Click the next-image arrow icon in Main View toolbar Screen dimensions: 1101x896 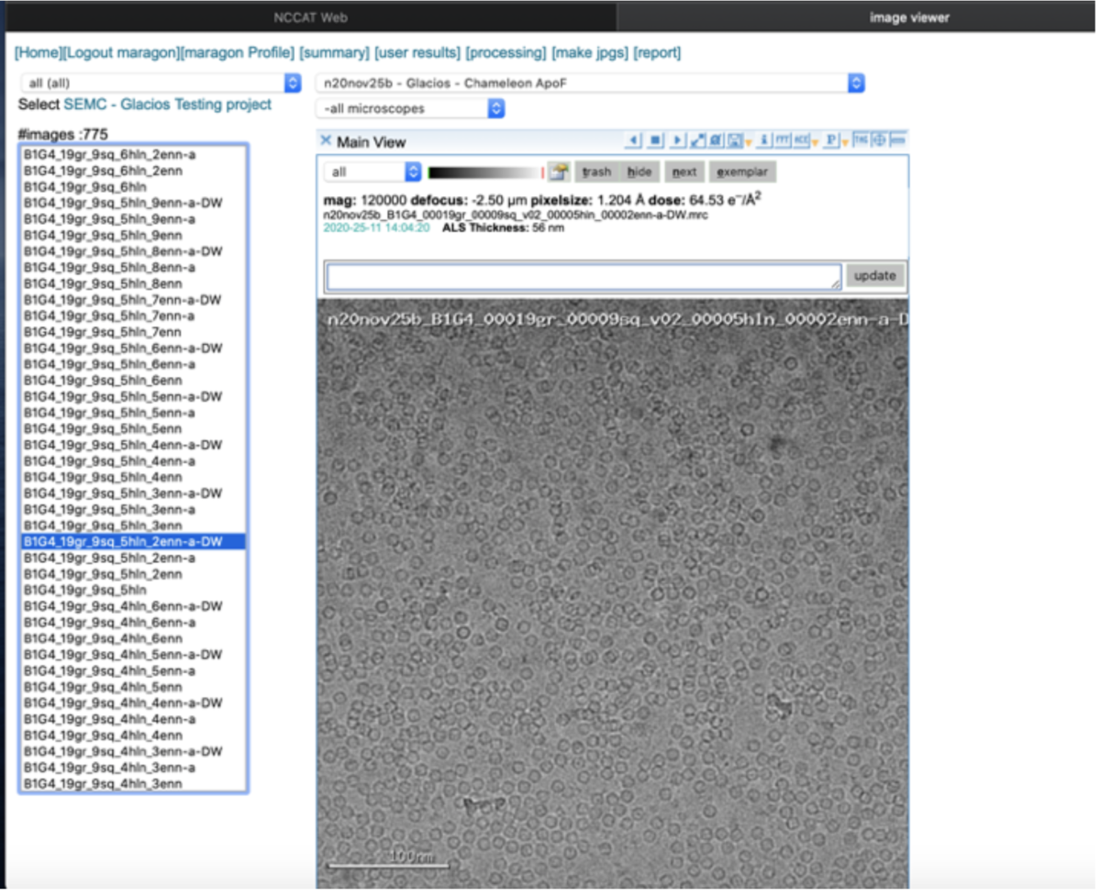[x=677, y=140]
